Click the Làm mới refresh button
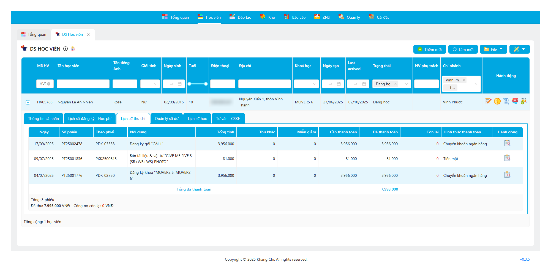 click(x=463, y=49)
